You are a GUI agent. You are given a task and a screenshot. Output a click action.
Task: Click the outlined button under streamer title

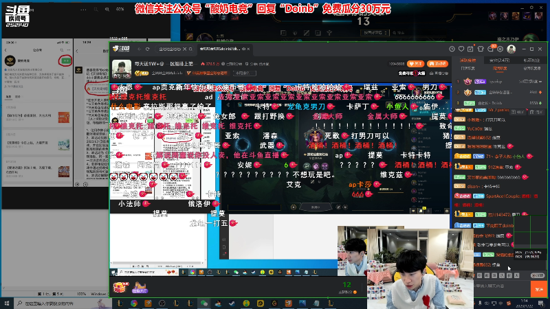245,73
